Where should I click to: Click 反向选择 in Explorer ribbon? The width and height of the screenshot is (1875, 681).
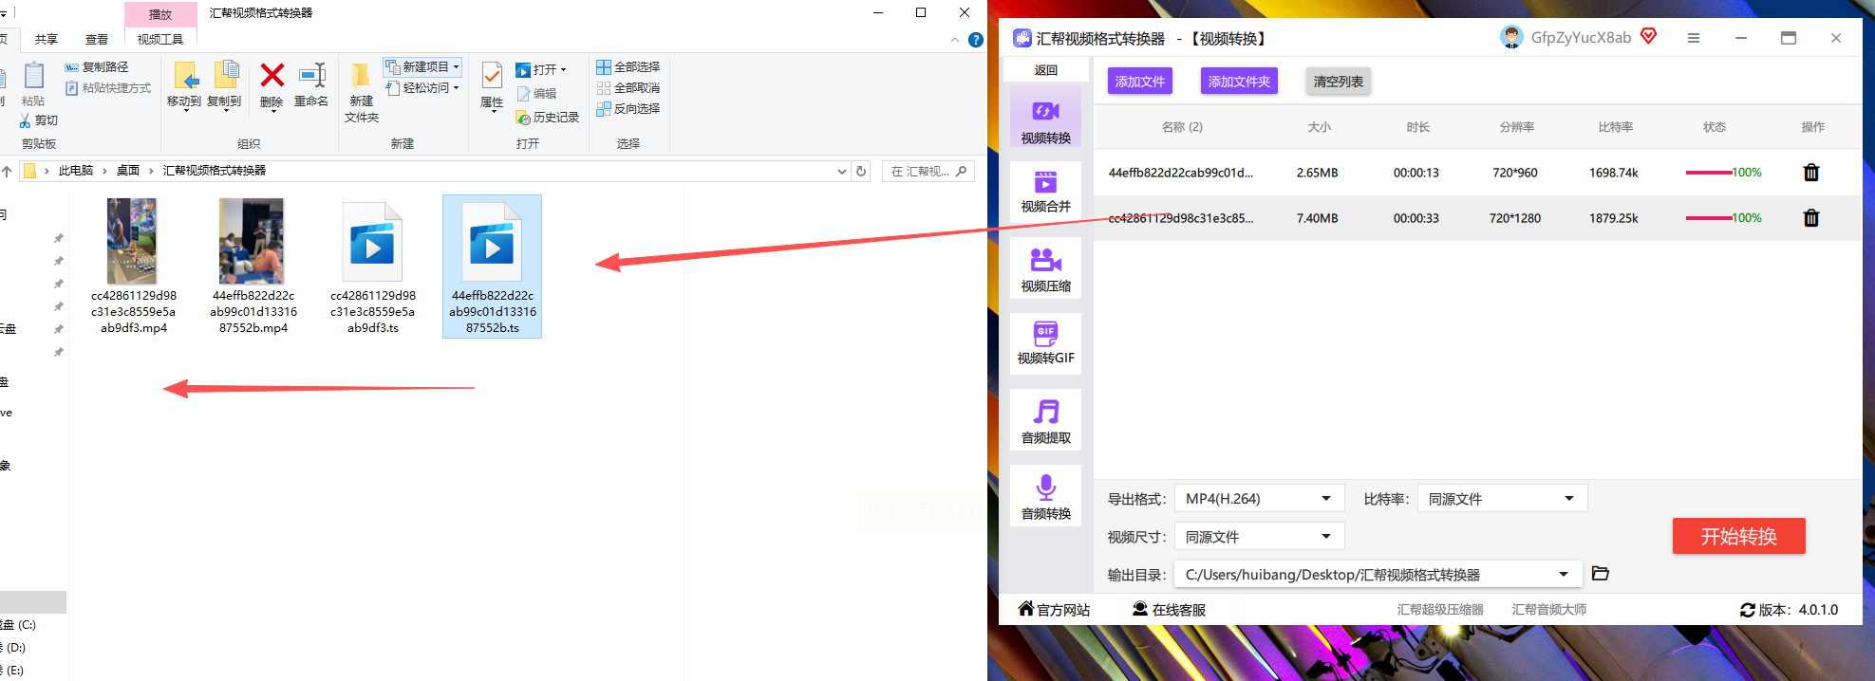click(x=628, y=109)
